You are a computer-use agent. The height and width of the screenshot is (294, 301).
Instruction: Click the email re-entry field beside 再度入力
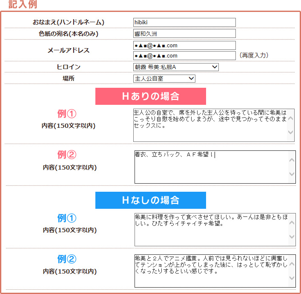pos(184,56)
